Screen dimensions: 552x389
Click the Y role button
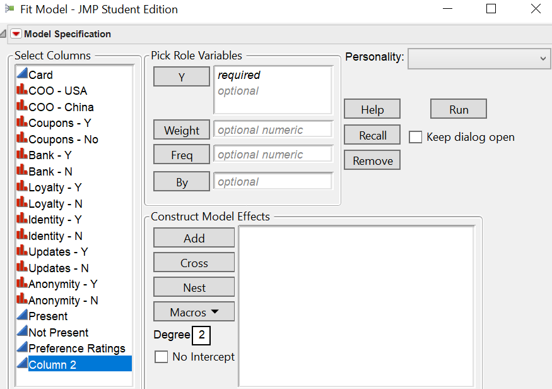(182, 77)
